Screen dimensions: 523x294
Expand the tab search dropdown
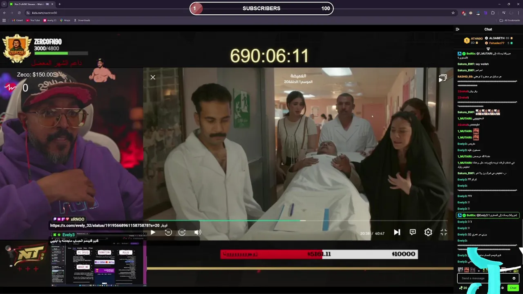[x=4, y=4]
